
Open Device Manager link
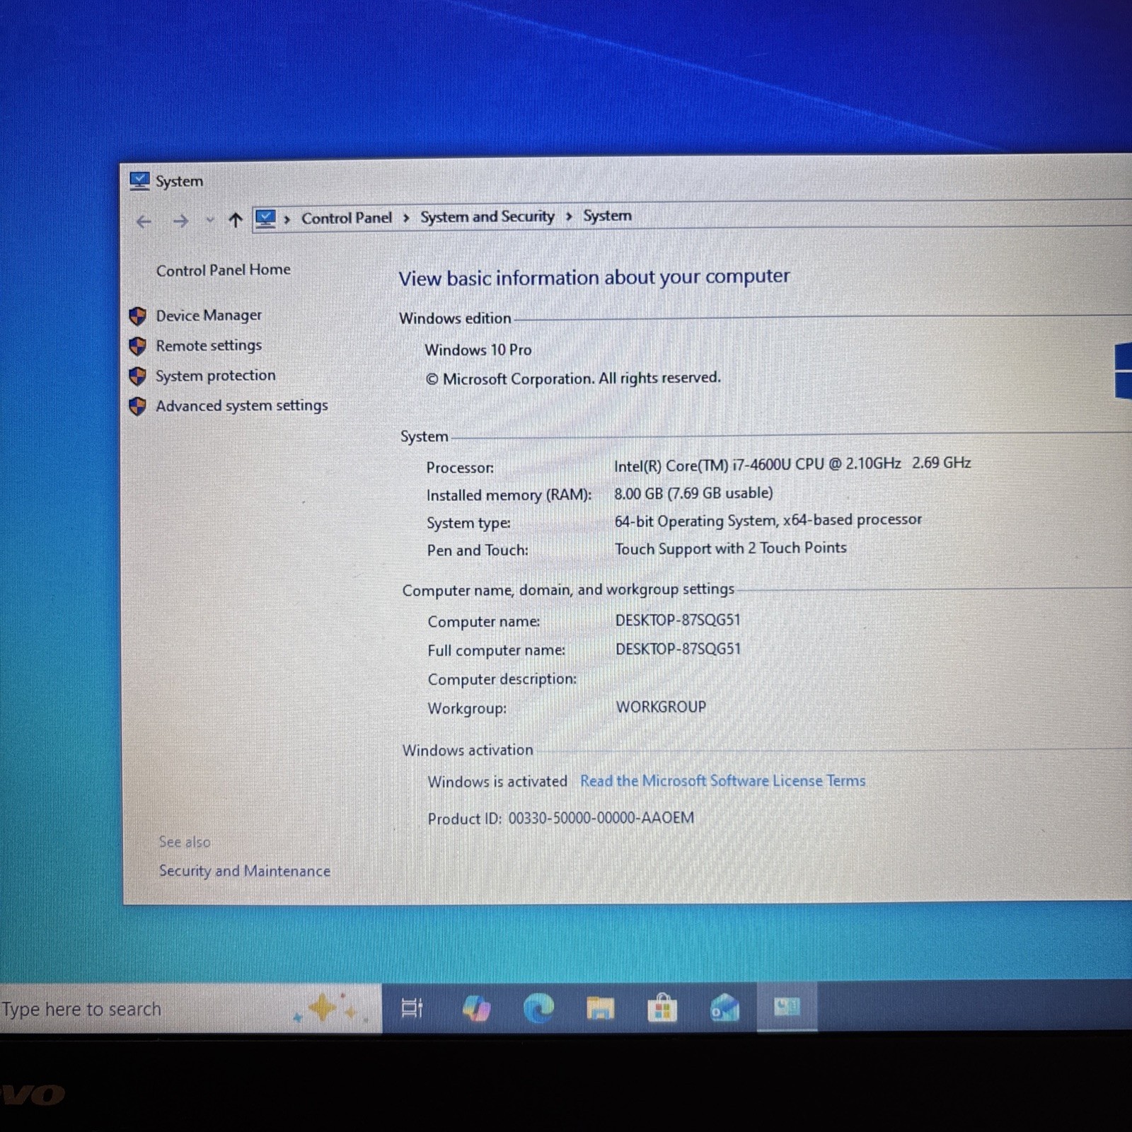coord(209,316)
